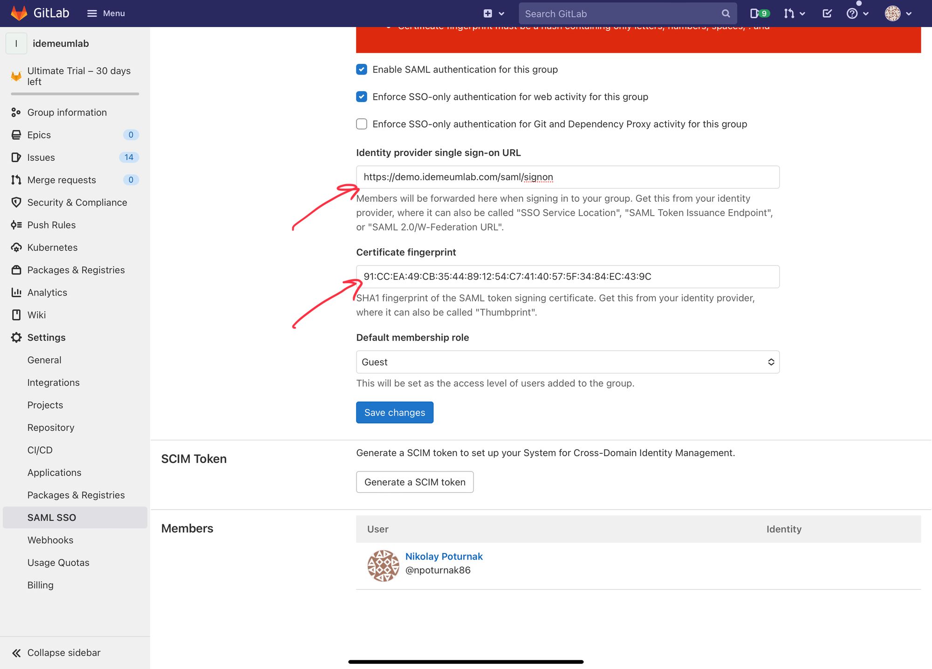Screen dimensions: 932x669
Task: Expand the user avatar dropdown chevron
Action: click(908, 14)
